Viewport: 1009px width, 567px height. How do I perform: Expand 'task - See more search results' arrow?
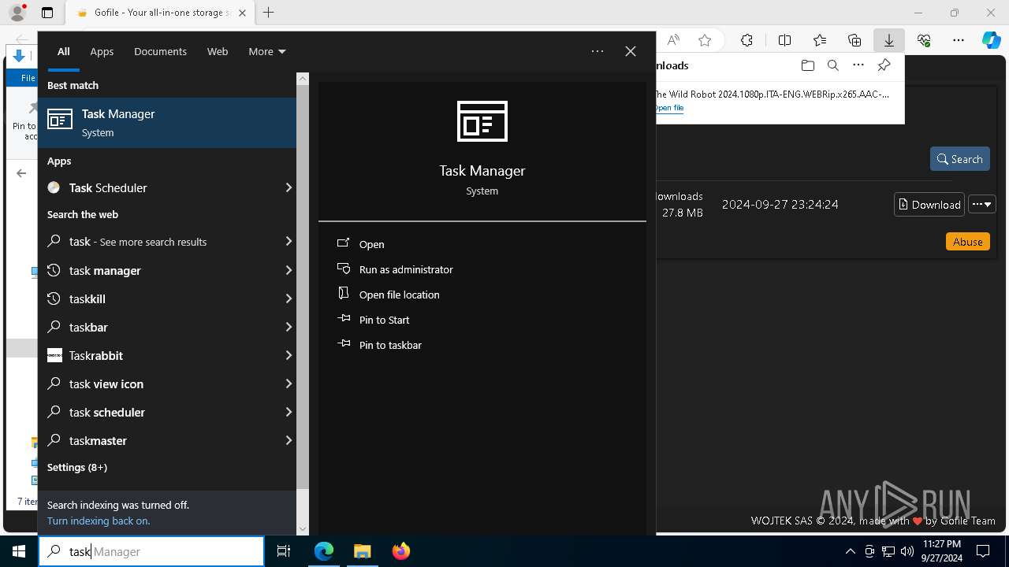click(289, 241)
